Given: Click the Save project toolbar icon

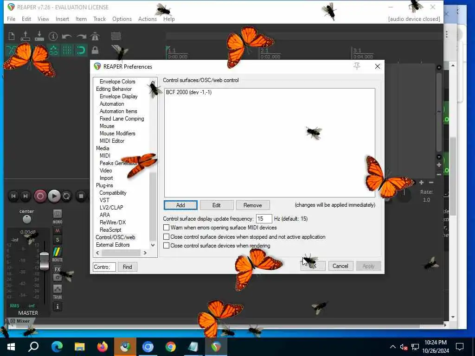Looking at the screenshot, I should 39,36.
